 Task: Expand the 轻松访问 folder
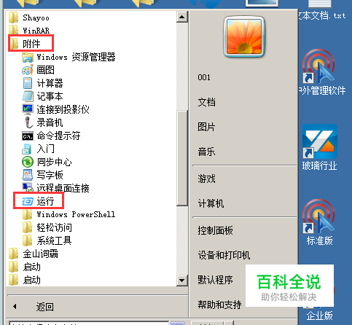tap(47, 227)
